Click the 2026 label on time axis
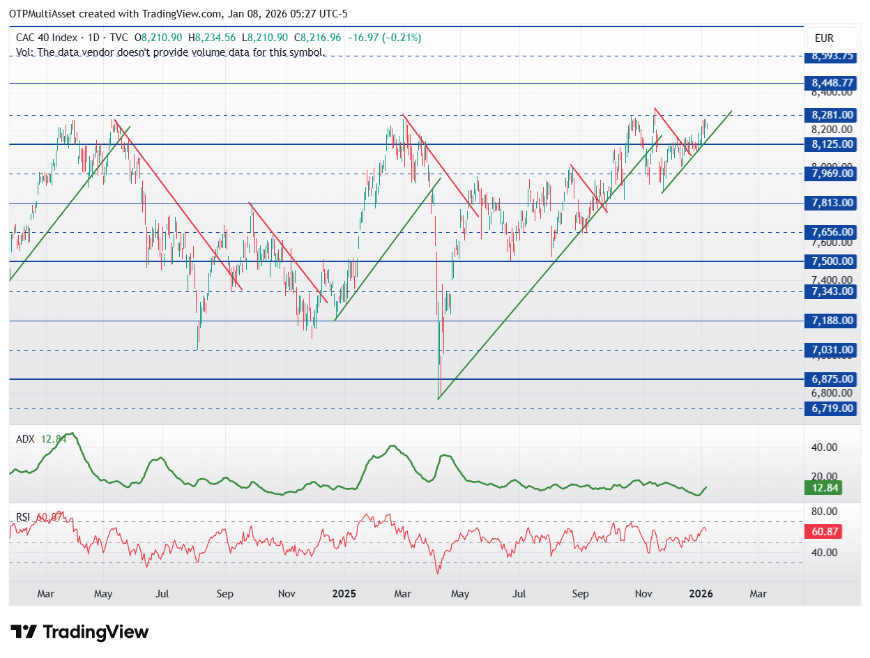The image size is (870, 658). point(701,594)
